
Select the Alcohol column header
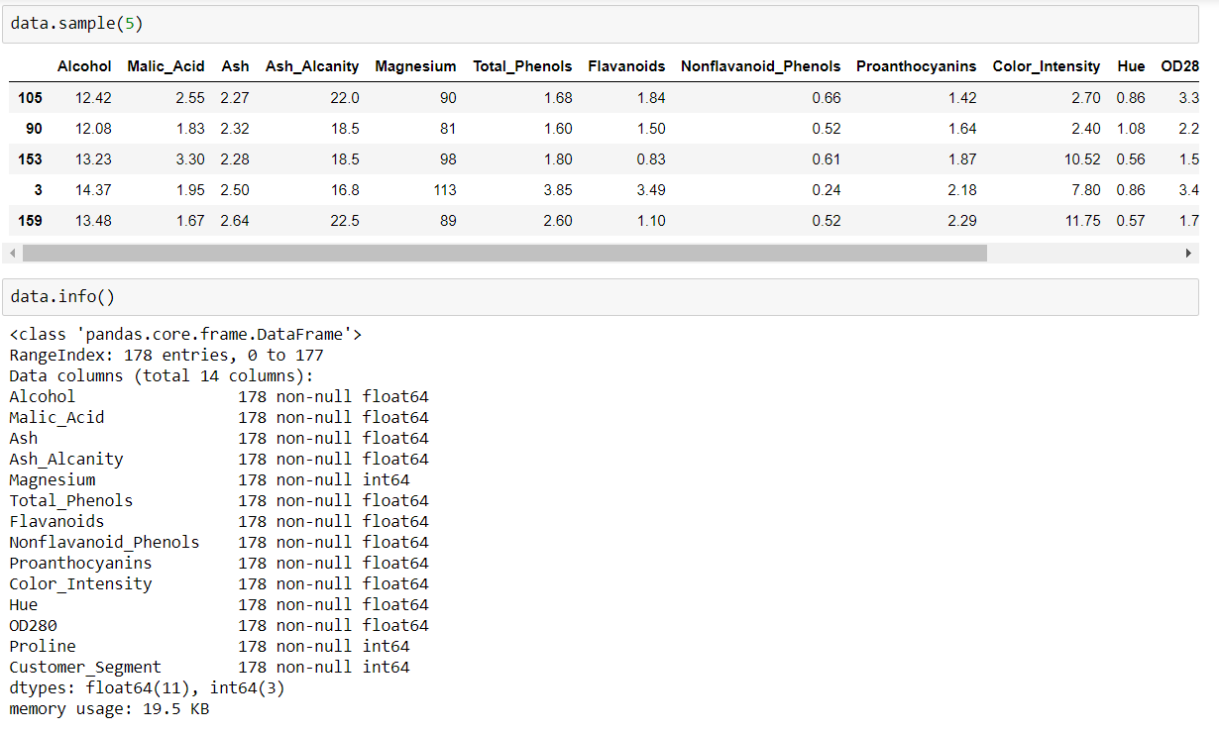[84, 66]
